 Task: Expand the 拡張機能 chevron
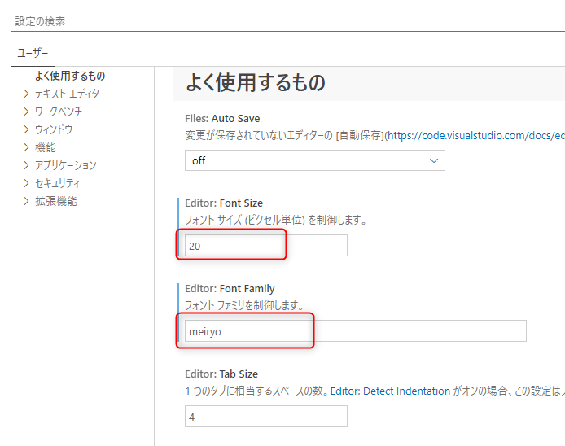coord(27,201)
